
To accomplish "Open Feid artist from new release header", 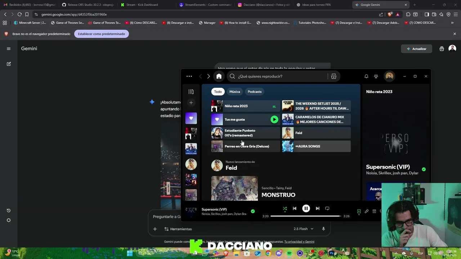I will pos(231,168).
